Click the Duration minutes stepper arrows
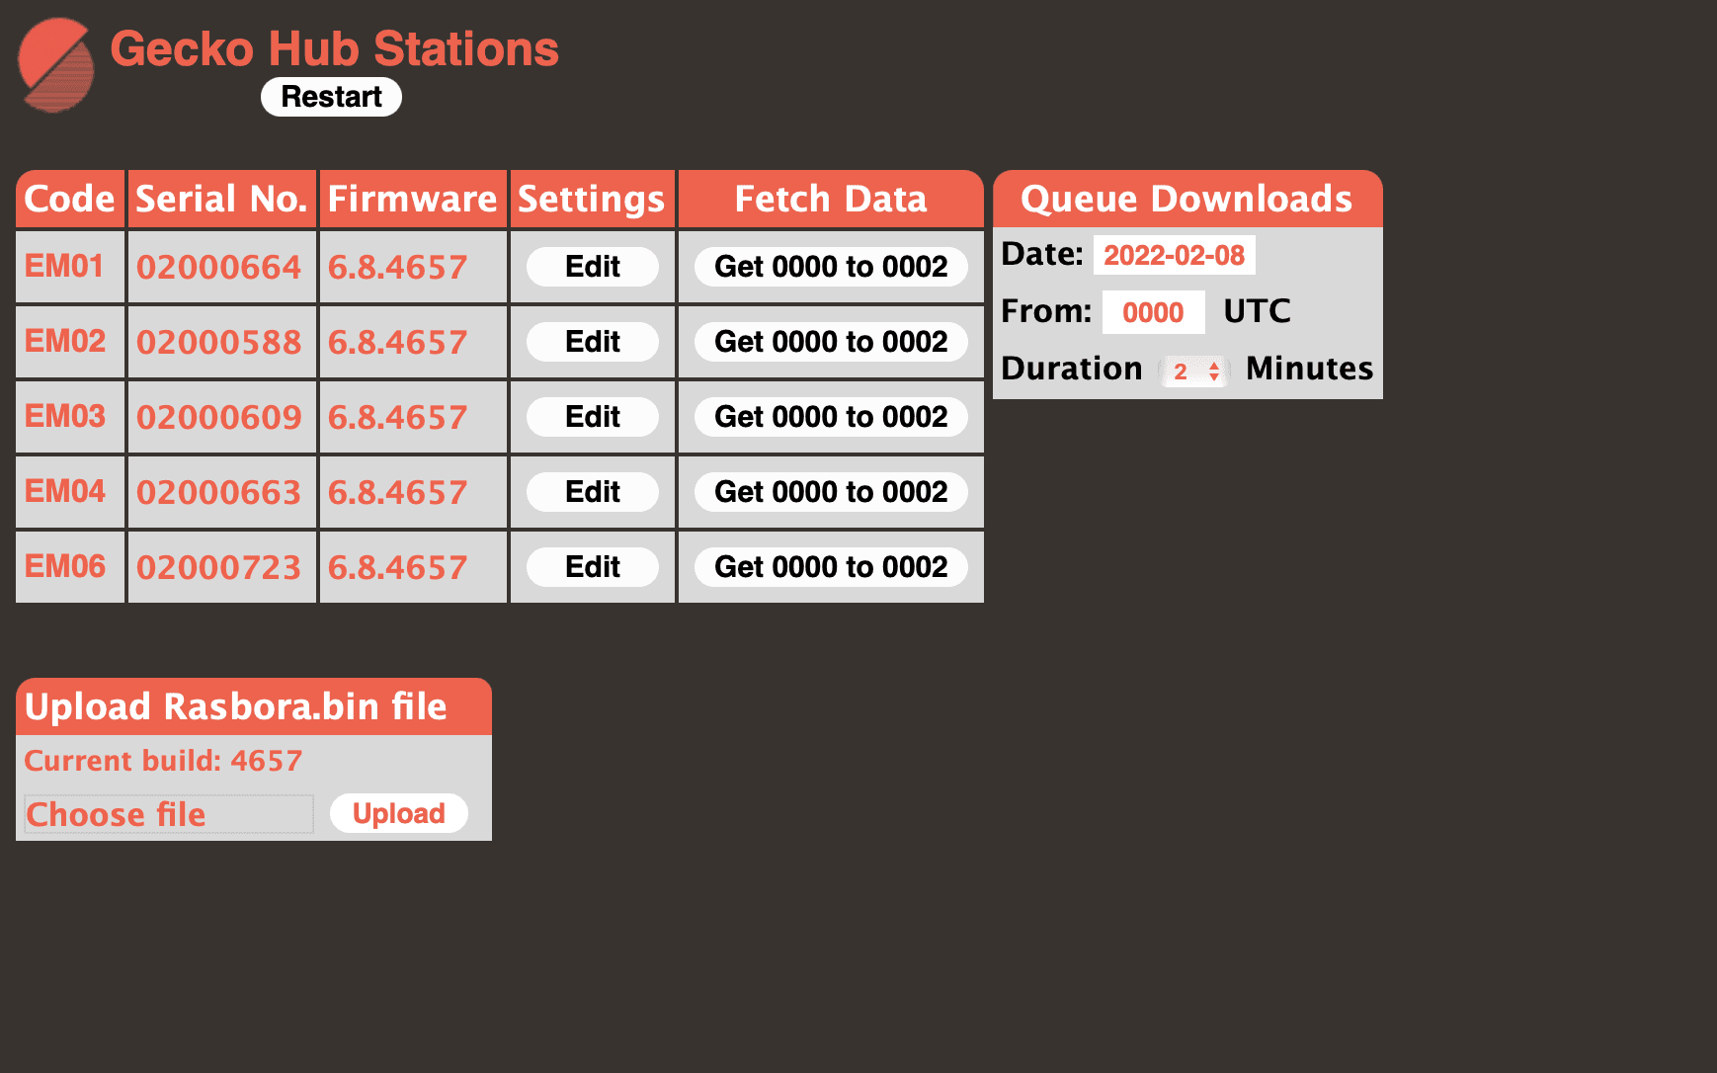 click(x=1214, y=371)
